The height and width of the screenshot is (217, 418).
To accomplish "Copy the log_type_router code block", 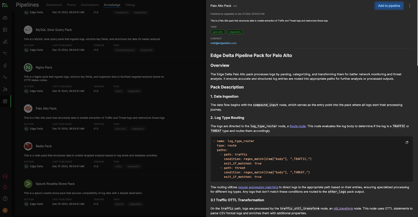I will [407, 142].
